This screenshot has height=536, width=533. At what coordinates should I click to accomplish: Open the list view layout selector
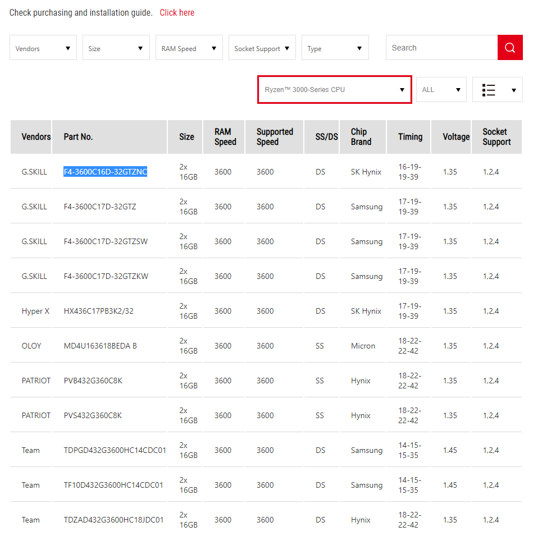[x=498, y=90]
